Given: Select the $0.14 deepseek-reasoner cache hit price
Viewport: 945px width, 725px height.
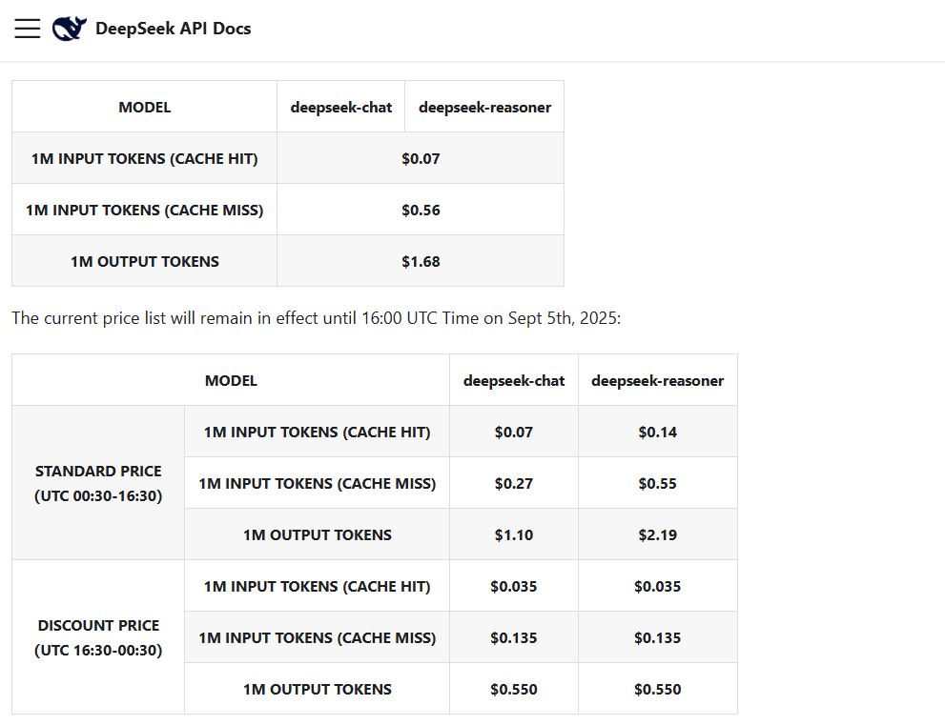Looking at the screenshot, I should [657, 432].
